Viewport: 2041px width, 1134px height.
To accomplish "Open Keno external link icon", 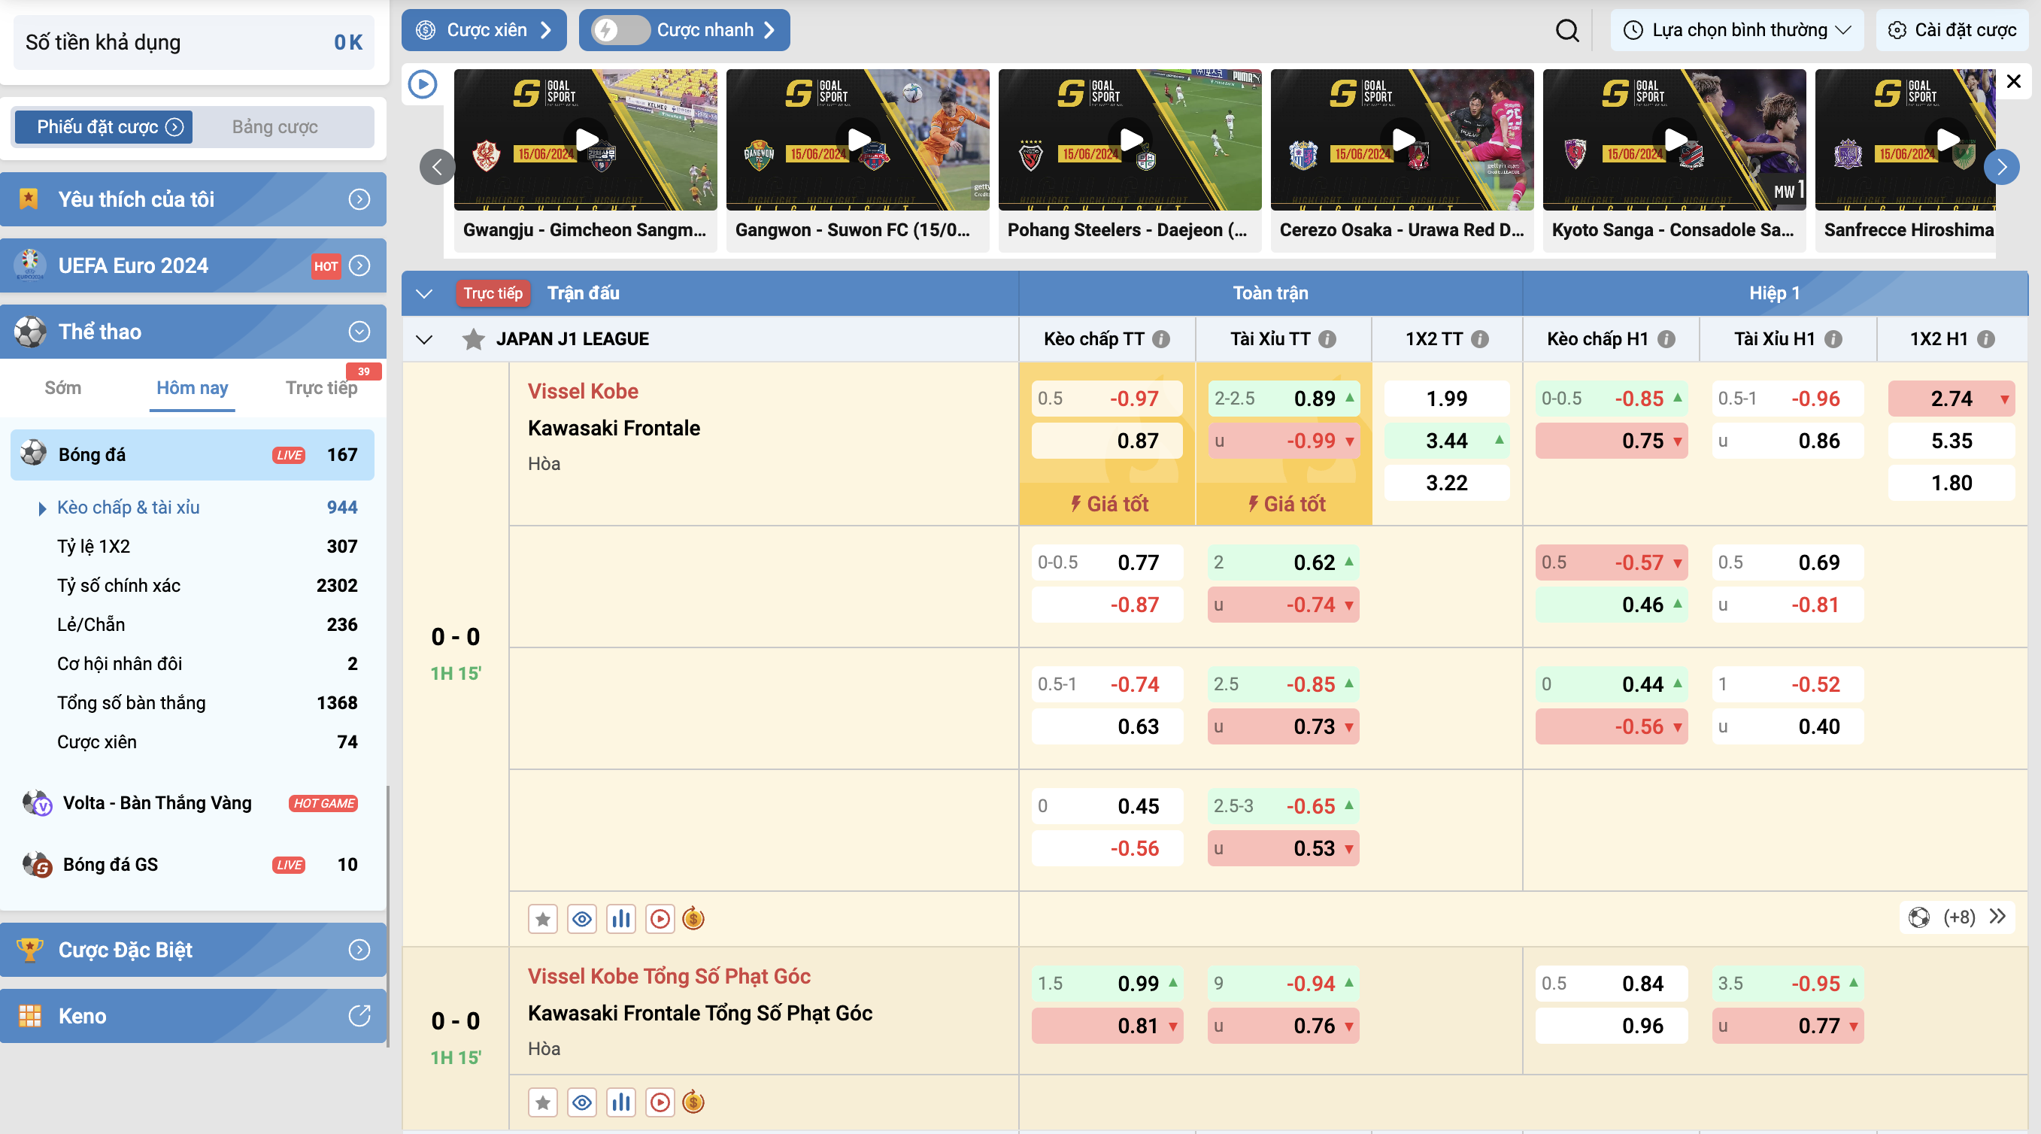I will point(359,1015).
